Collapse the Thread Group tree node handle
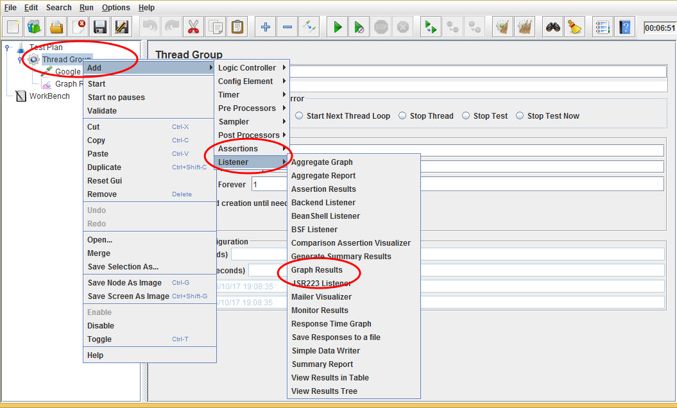The image size is (677, 408). click(x=20, y=60)
